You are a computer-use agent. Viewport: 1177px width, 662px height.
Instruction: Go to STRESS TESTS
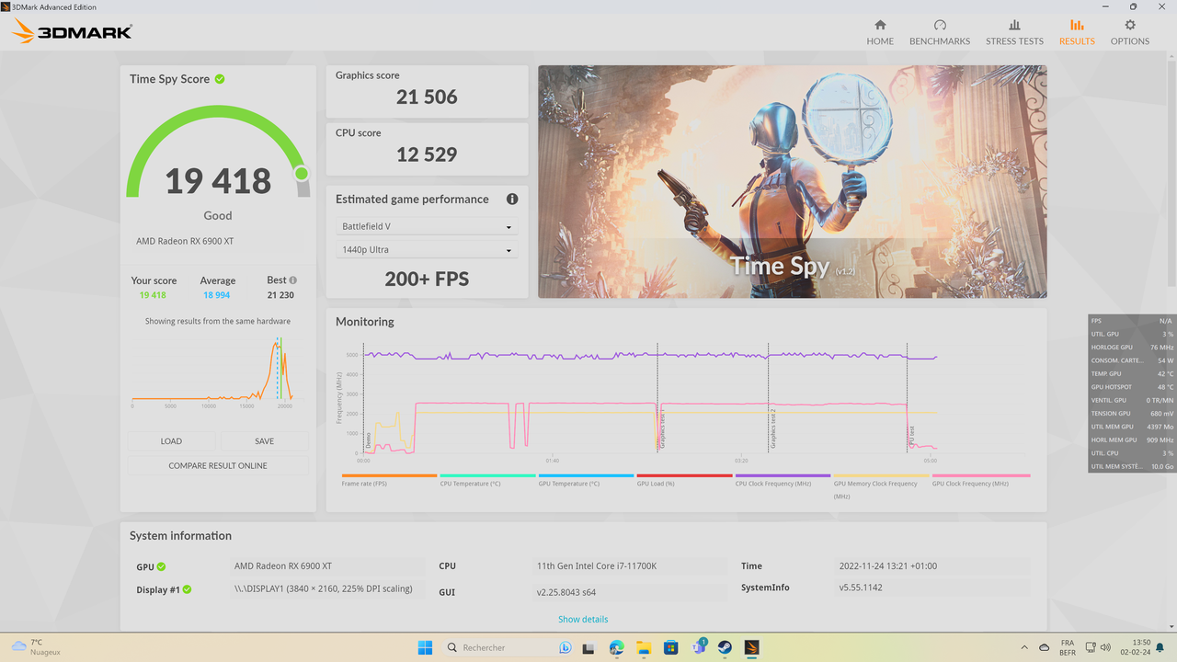pyautogui.click(x=1014, y=32)
